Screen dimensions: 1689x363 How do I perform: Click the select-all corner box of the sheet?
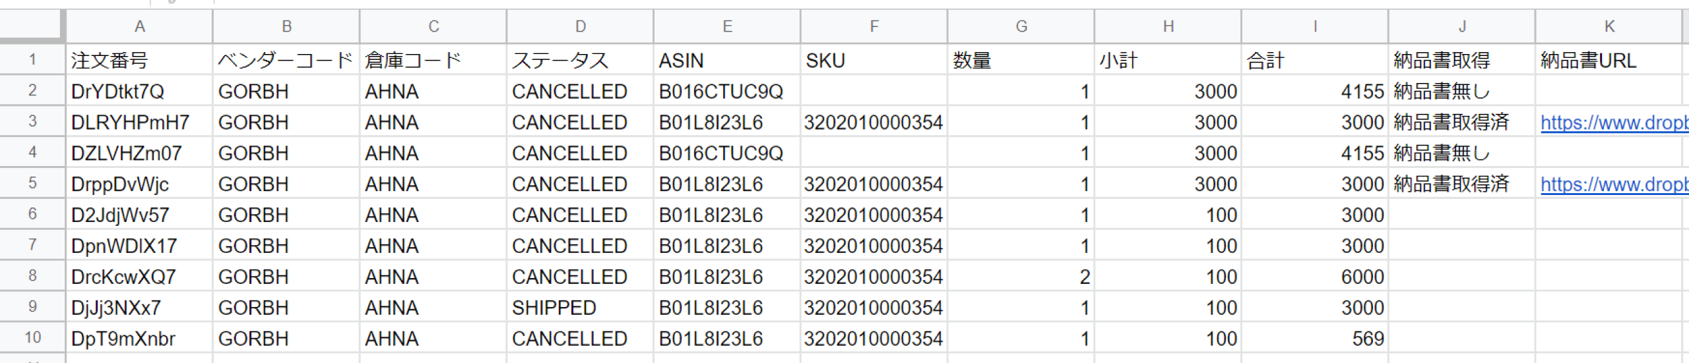click(x=32, y=26)
